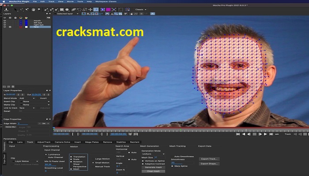309x176 pixels.
Task: Select the arrow Pick tool
Action: pos(16,9)
